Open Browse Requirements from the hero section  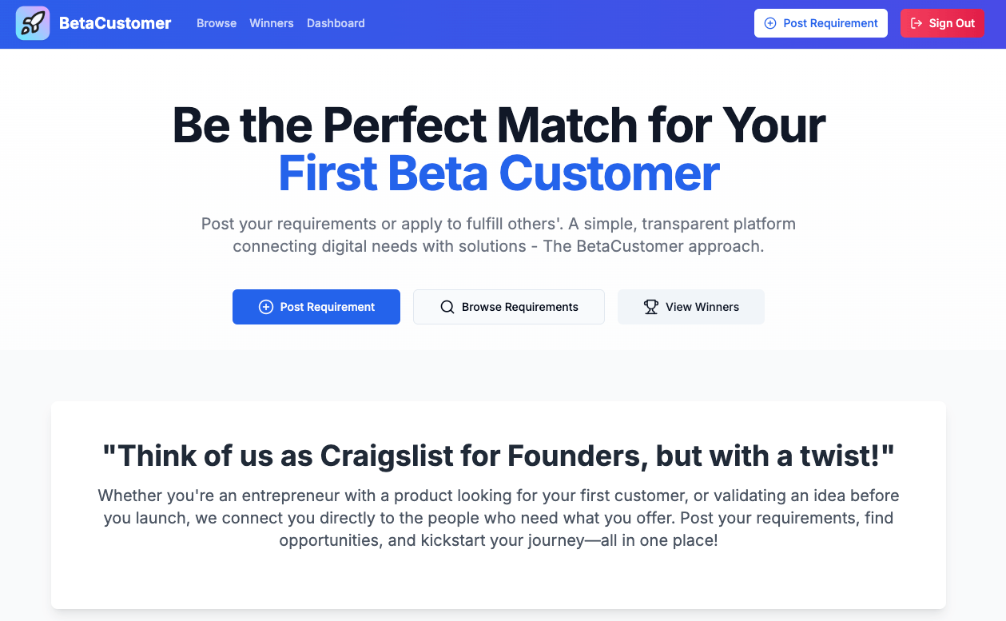[x=509, y=307]
